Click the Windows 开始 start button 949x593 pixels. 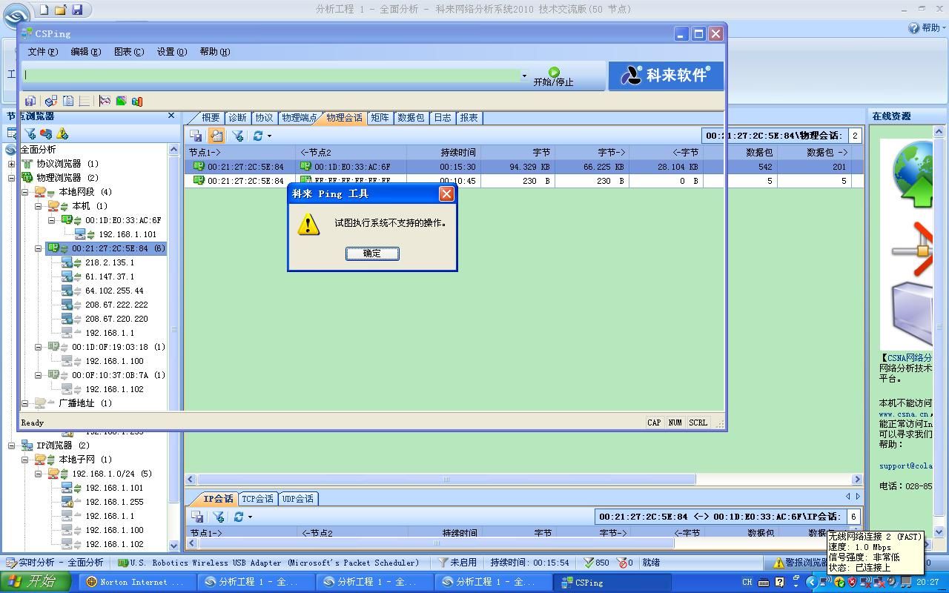tap(36, 582)
